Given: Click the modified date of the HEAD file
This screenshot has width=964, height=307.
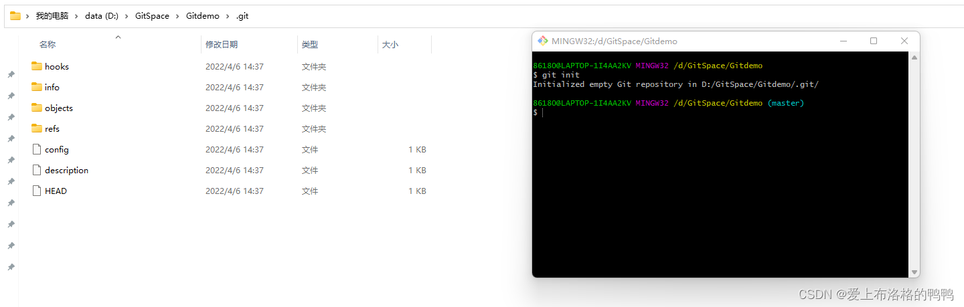Looking at the screenshot, I should pyautogui.click(x=234, y=191).
